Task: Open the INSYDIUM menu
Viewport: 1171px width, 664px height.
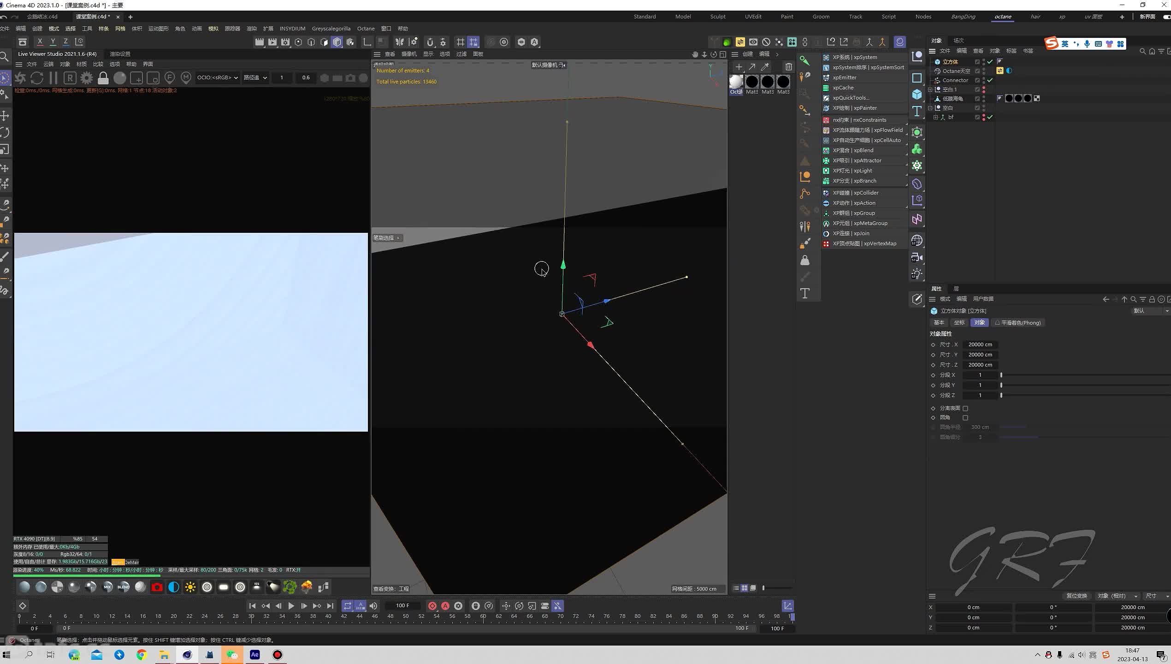Action: click(292, 29)
